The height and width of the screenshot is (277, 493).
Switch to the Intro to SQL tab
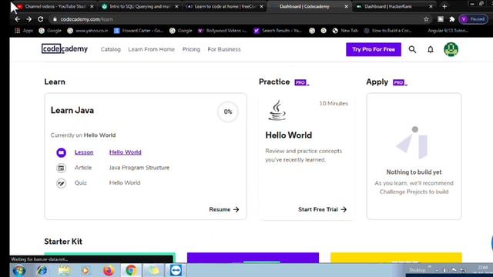click(x=139, y=6)
